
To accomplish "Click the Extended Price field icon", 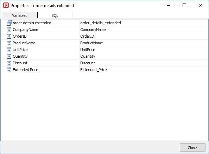I will [9, 70].
